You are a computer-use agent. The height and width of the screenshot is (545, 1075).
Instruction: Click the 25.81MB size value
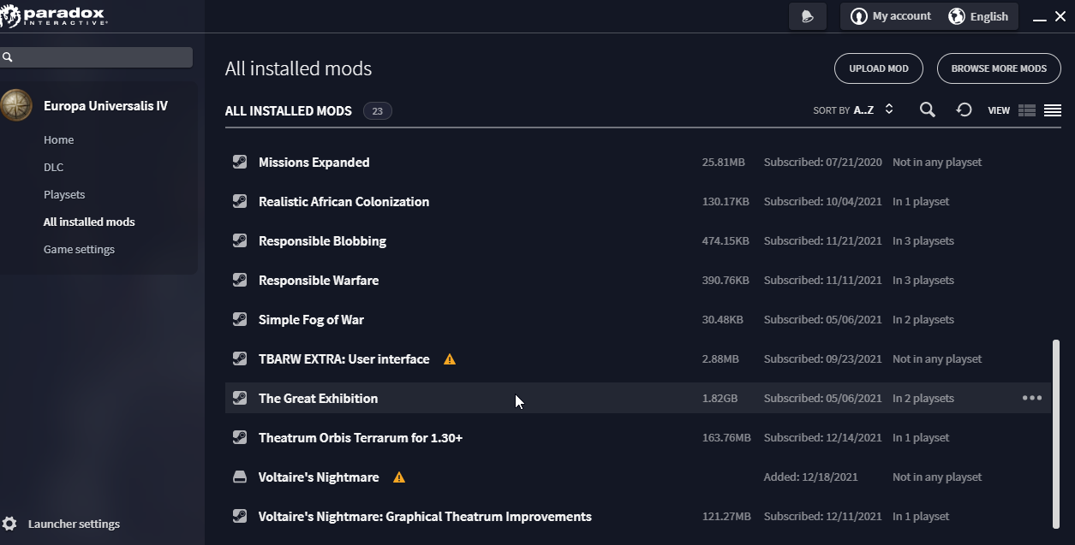723,162
